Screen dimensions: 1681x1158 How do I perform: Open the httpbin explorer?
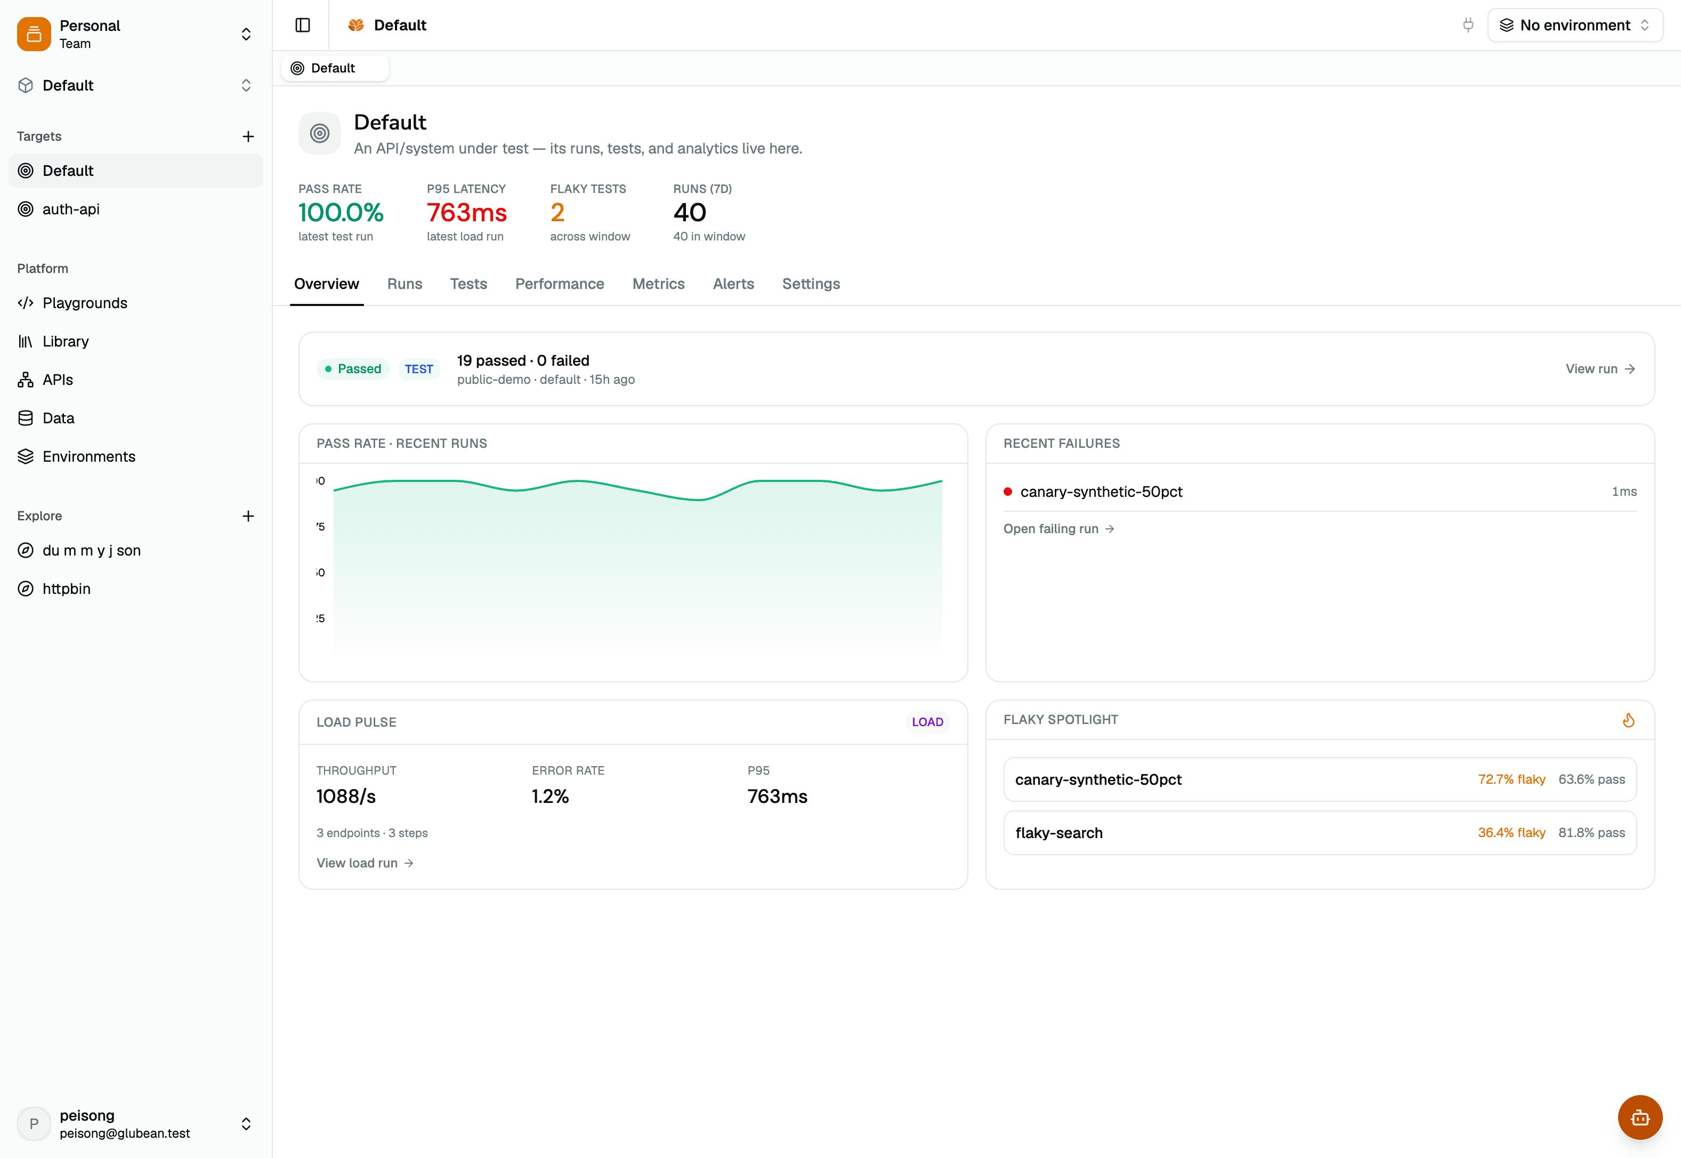click(x=135, y=589)
